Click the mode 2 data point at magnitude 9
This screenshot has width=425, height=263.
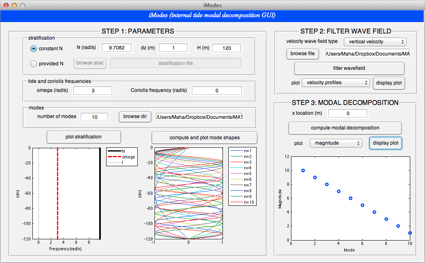pos(315,177)
